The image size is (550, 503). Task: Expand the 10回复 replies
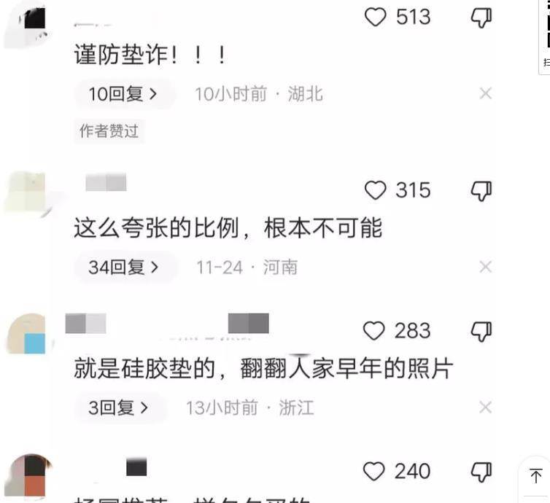[124, 94]
